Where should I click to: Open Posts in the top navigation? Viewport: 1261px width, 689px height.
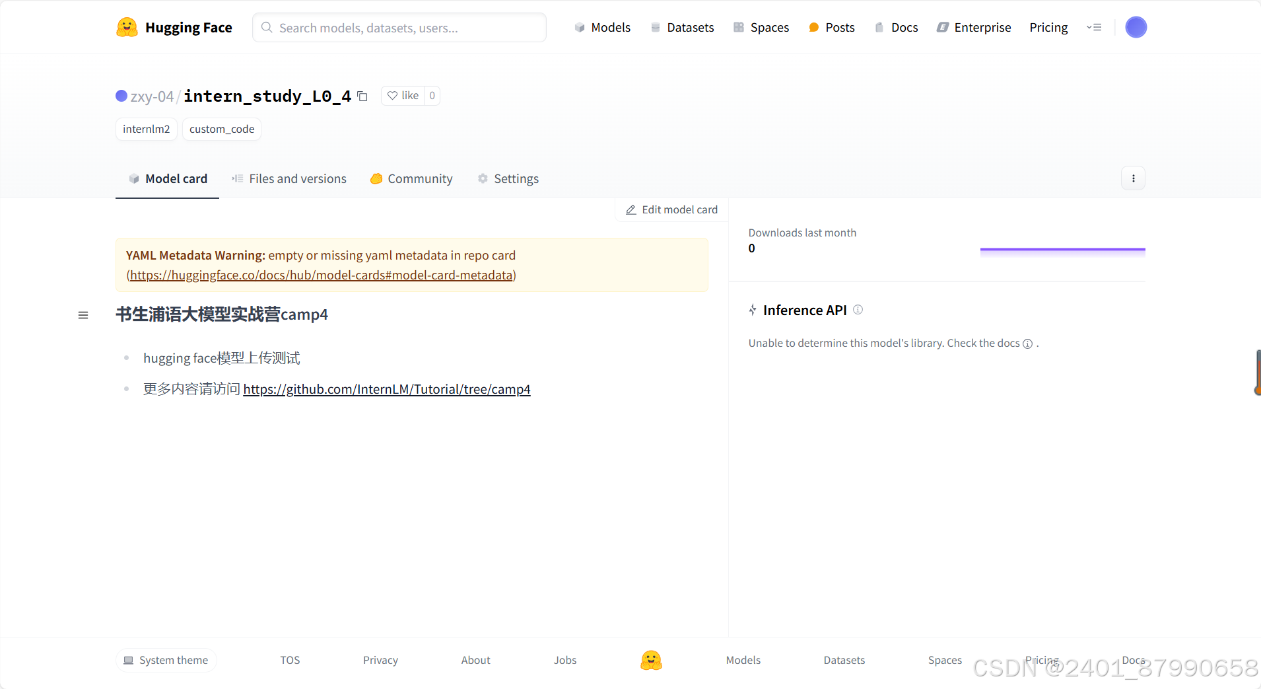coord(832,27)
